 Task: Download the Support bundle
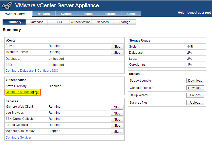195,81
